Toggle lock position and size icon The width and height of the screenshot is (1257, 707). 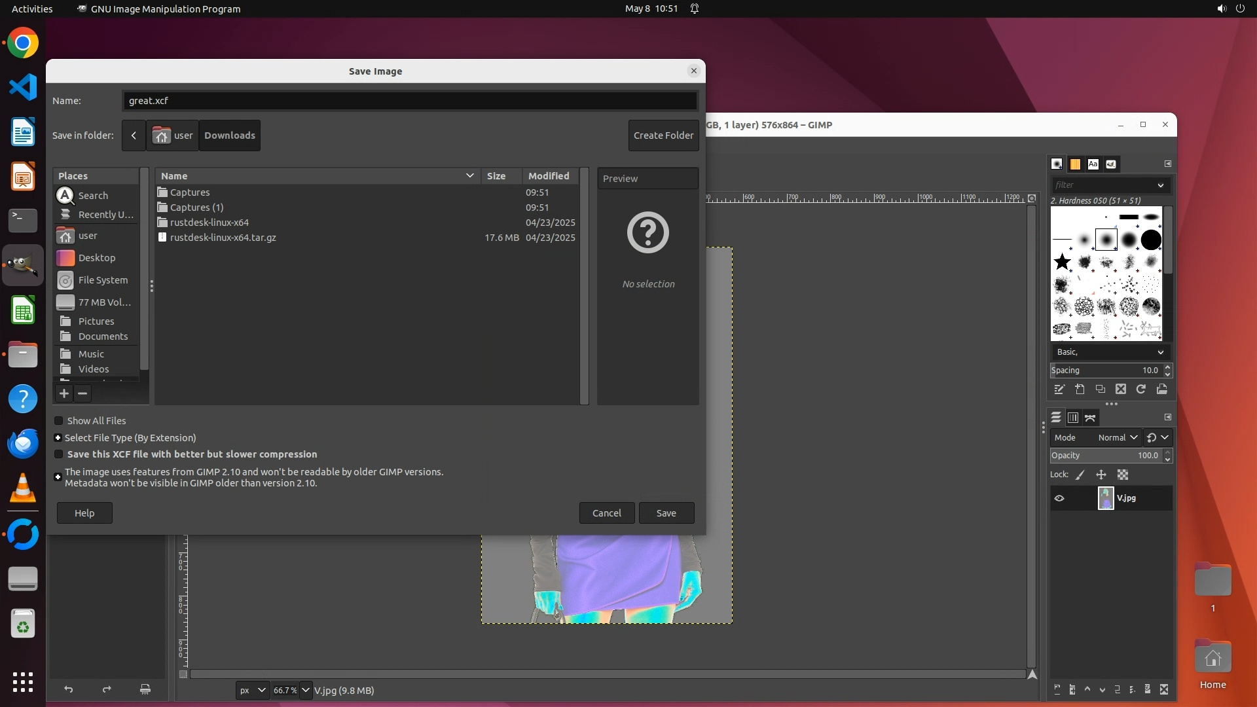[1101, 475]
